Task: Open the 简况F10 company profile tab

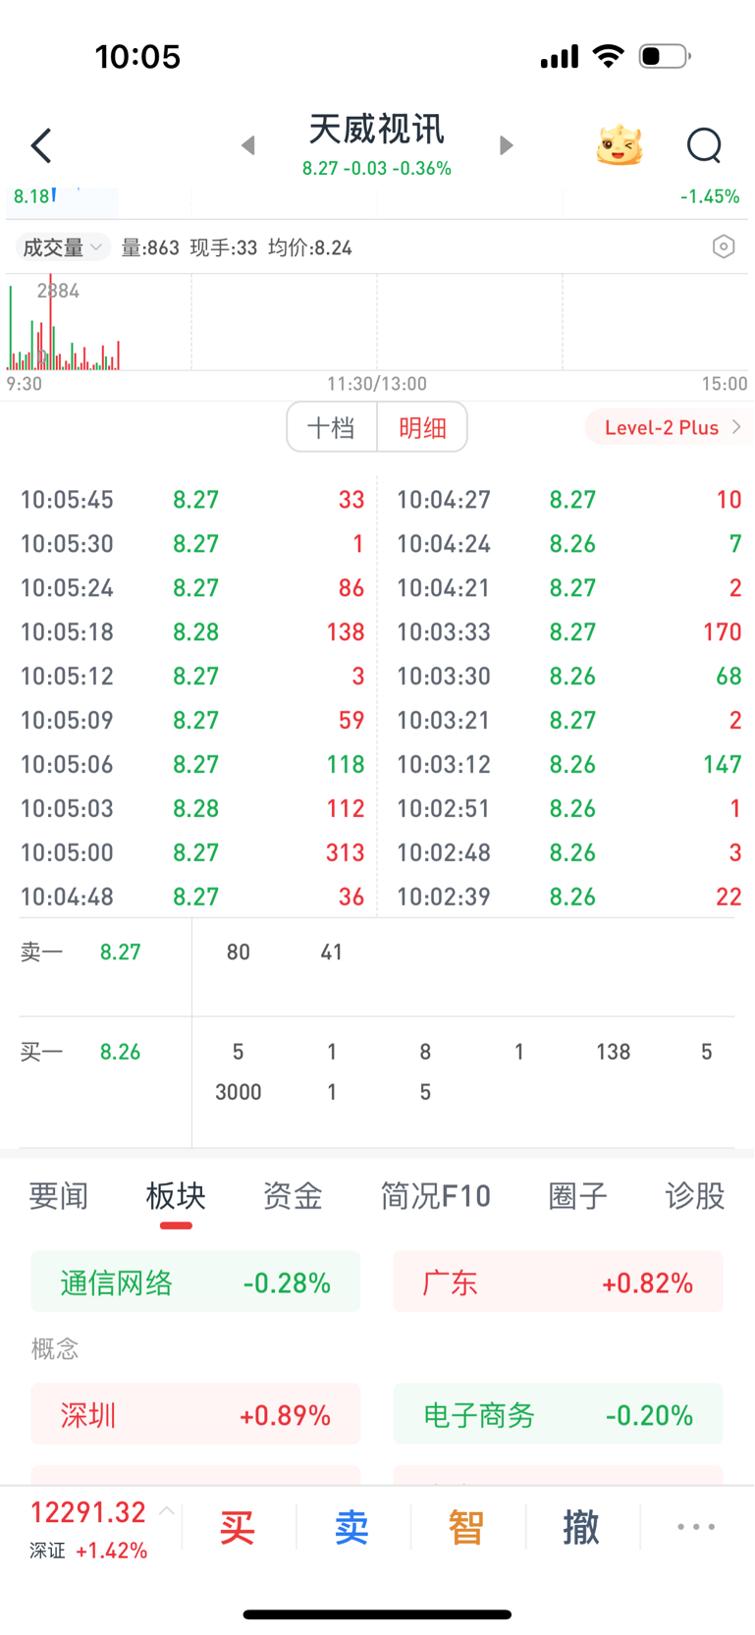Action: click(436, 1196)
